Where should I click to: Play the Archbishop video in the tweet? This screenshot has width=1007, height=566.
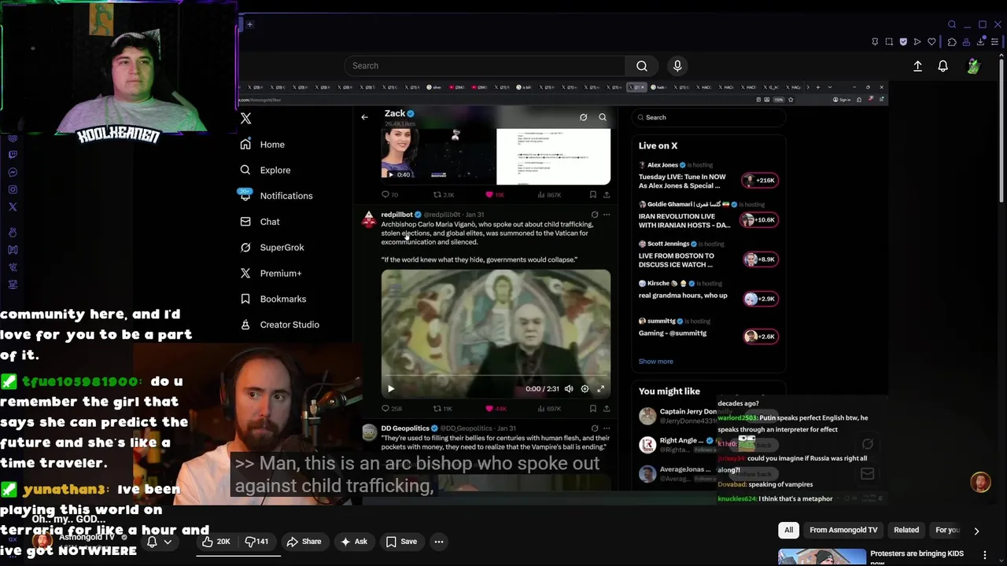391,388
